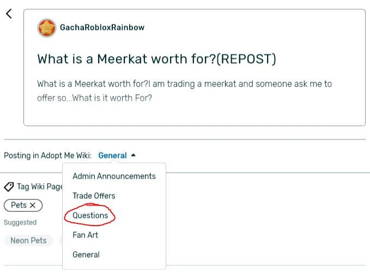Viewport: 370px width, 273px height.
Task: Click the post body text about trading a meerkat
Action: 184,91
